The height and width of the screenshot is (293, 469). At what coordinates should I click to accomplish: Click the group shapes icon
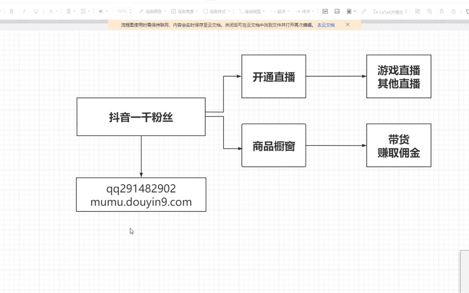tap(417, 11)
